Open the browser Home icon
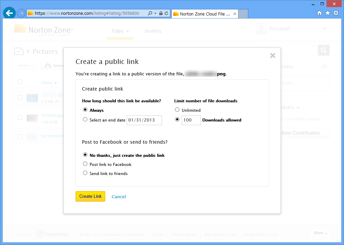 pyautogui.click(x=319, y=13)
